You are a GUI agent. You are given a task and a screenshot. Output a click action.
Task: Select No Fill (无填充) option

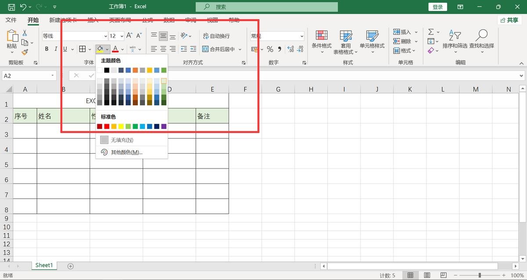pos(122,140)
